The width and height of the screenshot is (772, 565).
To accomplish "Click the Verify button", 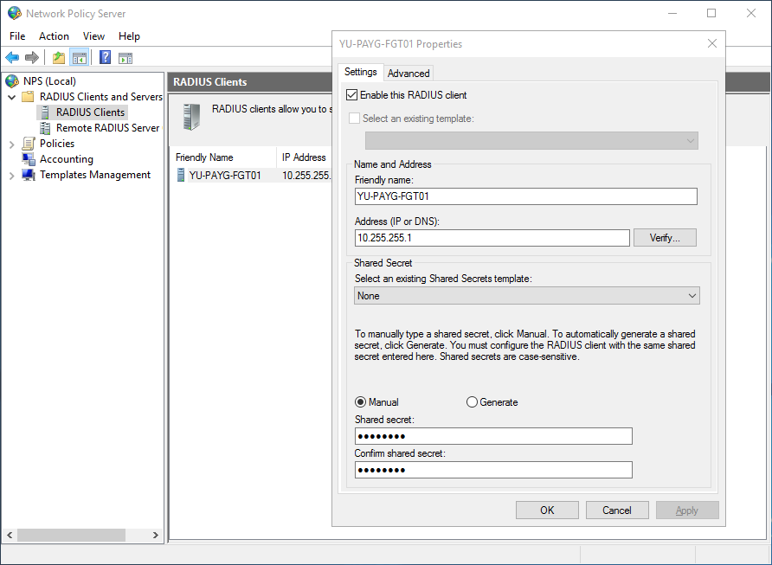I will click(x=665, y=237).
